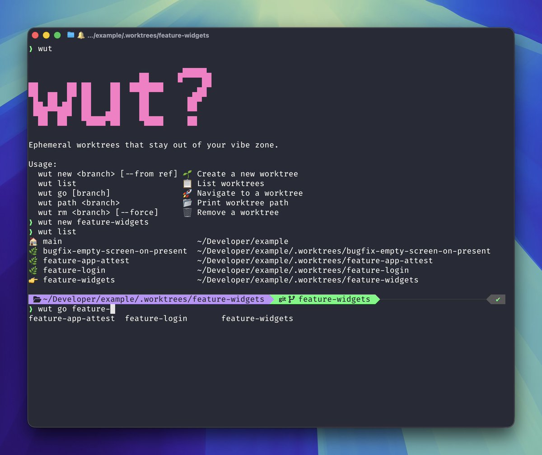Click the herb emoji next to feature-app-attest
This screenshot has width=542, height=455.
click(33, 261)
